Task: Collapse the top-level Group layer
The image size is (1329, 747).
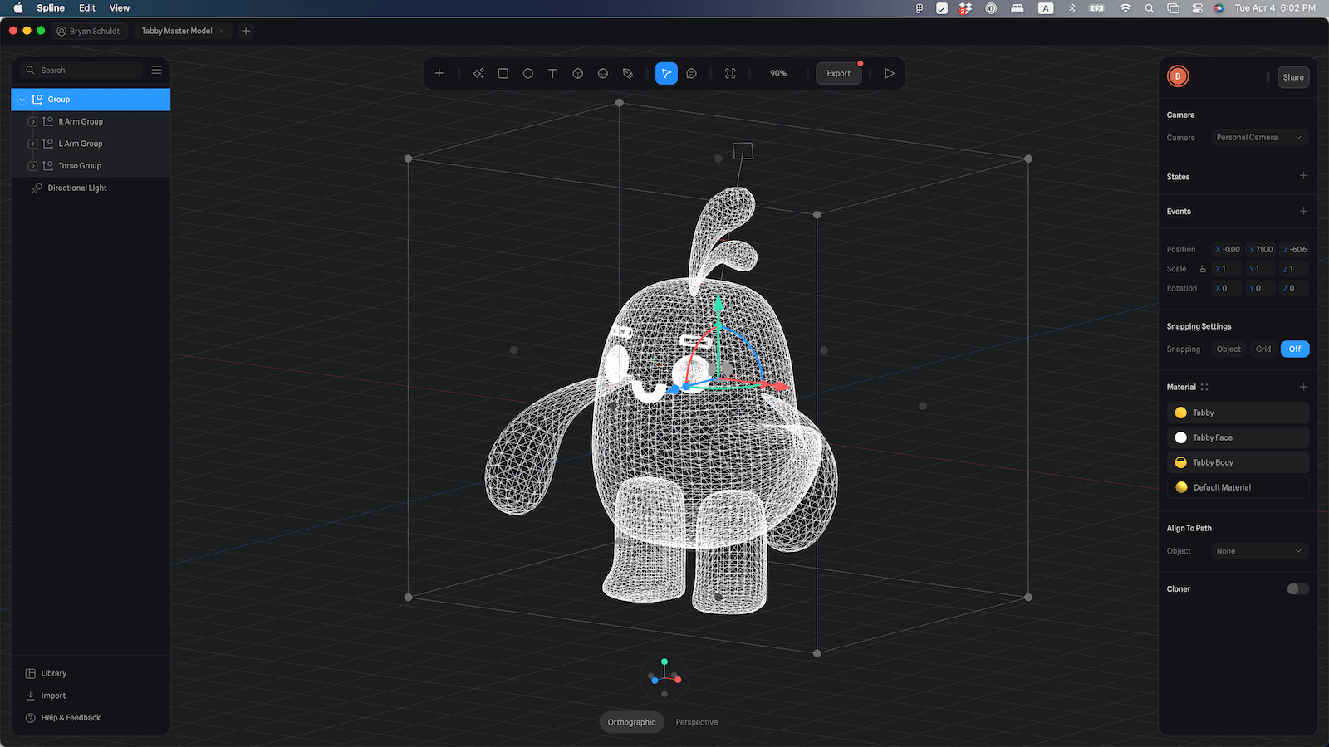Action: click(22, 100)
